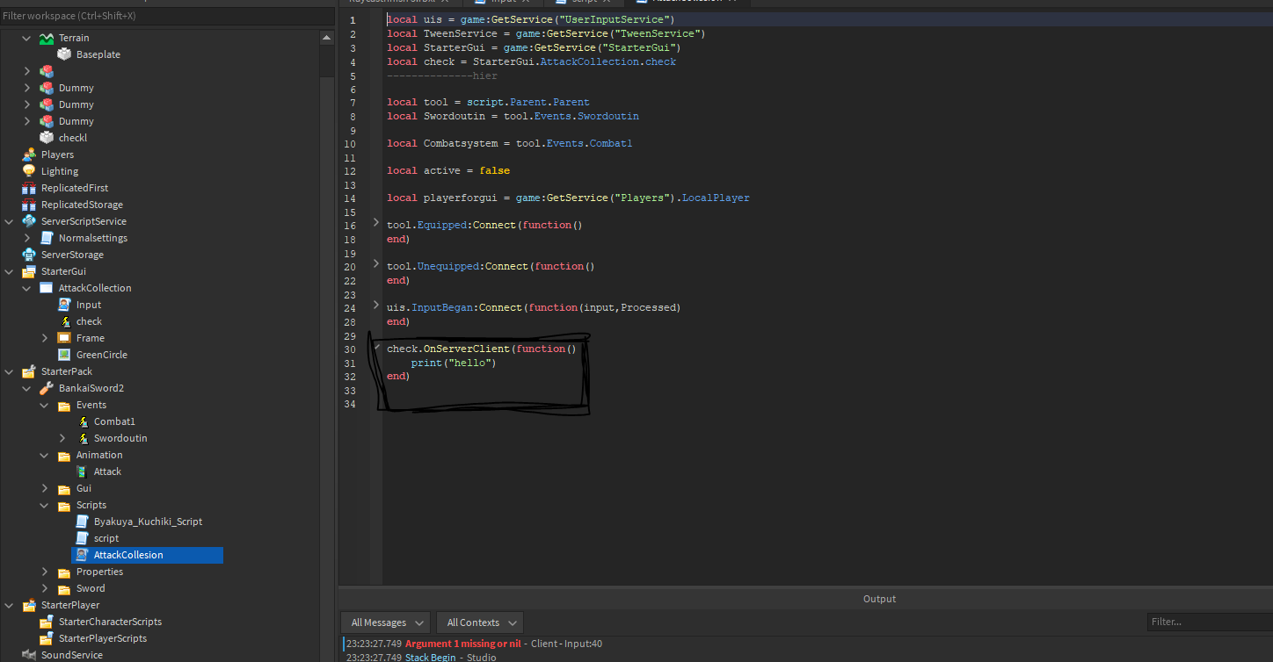Select the Terrain icon in Explorer
The image size is (1273, 662).
coord(46,37)
